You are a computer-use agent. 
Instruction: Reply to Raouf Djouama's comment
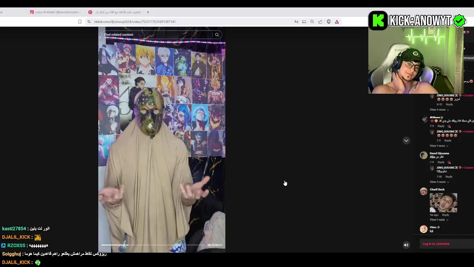[x=441, y=162]
